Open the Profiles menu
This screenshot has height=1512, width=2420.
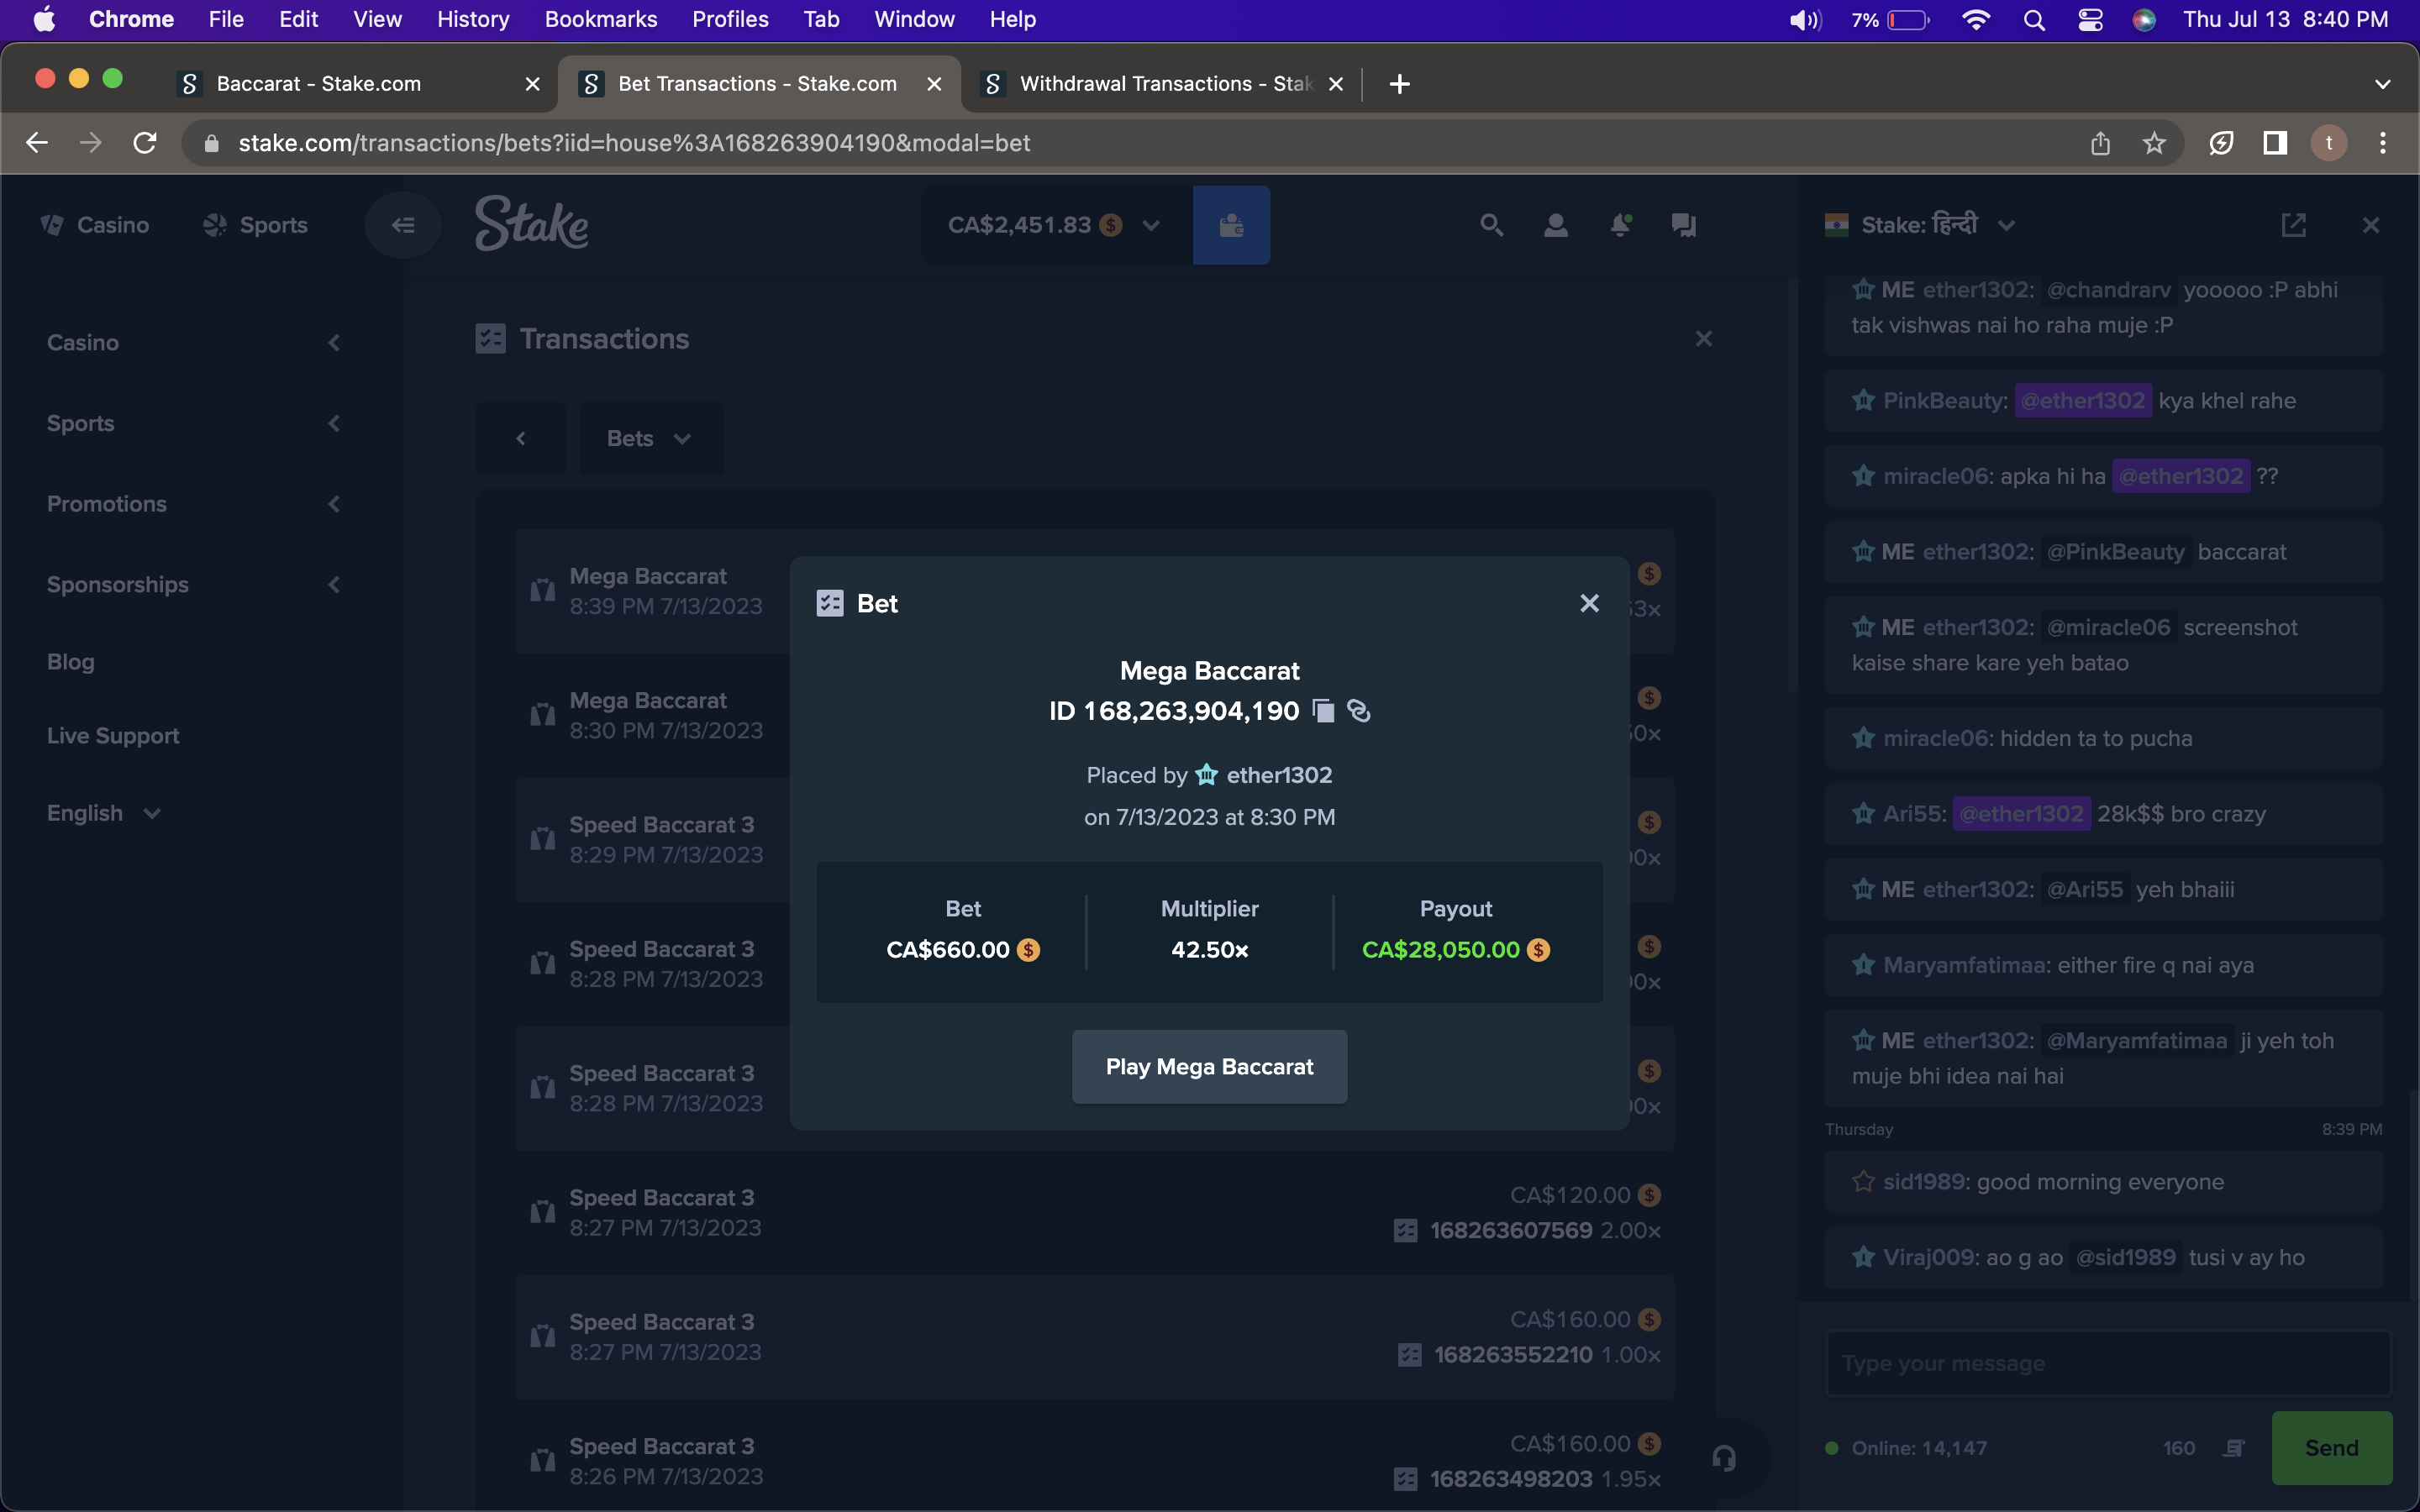pyautogui.click(x=730, y=19)
